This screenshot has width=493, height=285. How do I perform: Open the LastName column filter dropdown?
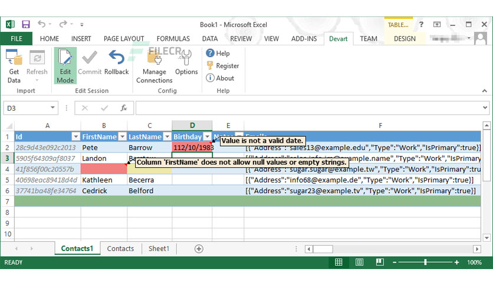coord(167,137)
